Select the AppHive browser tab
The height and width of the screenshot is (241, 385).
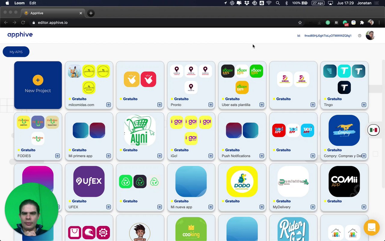point(53,13)
